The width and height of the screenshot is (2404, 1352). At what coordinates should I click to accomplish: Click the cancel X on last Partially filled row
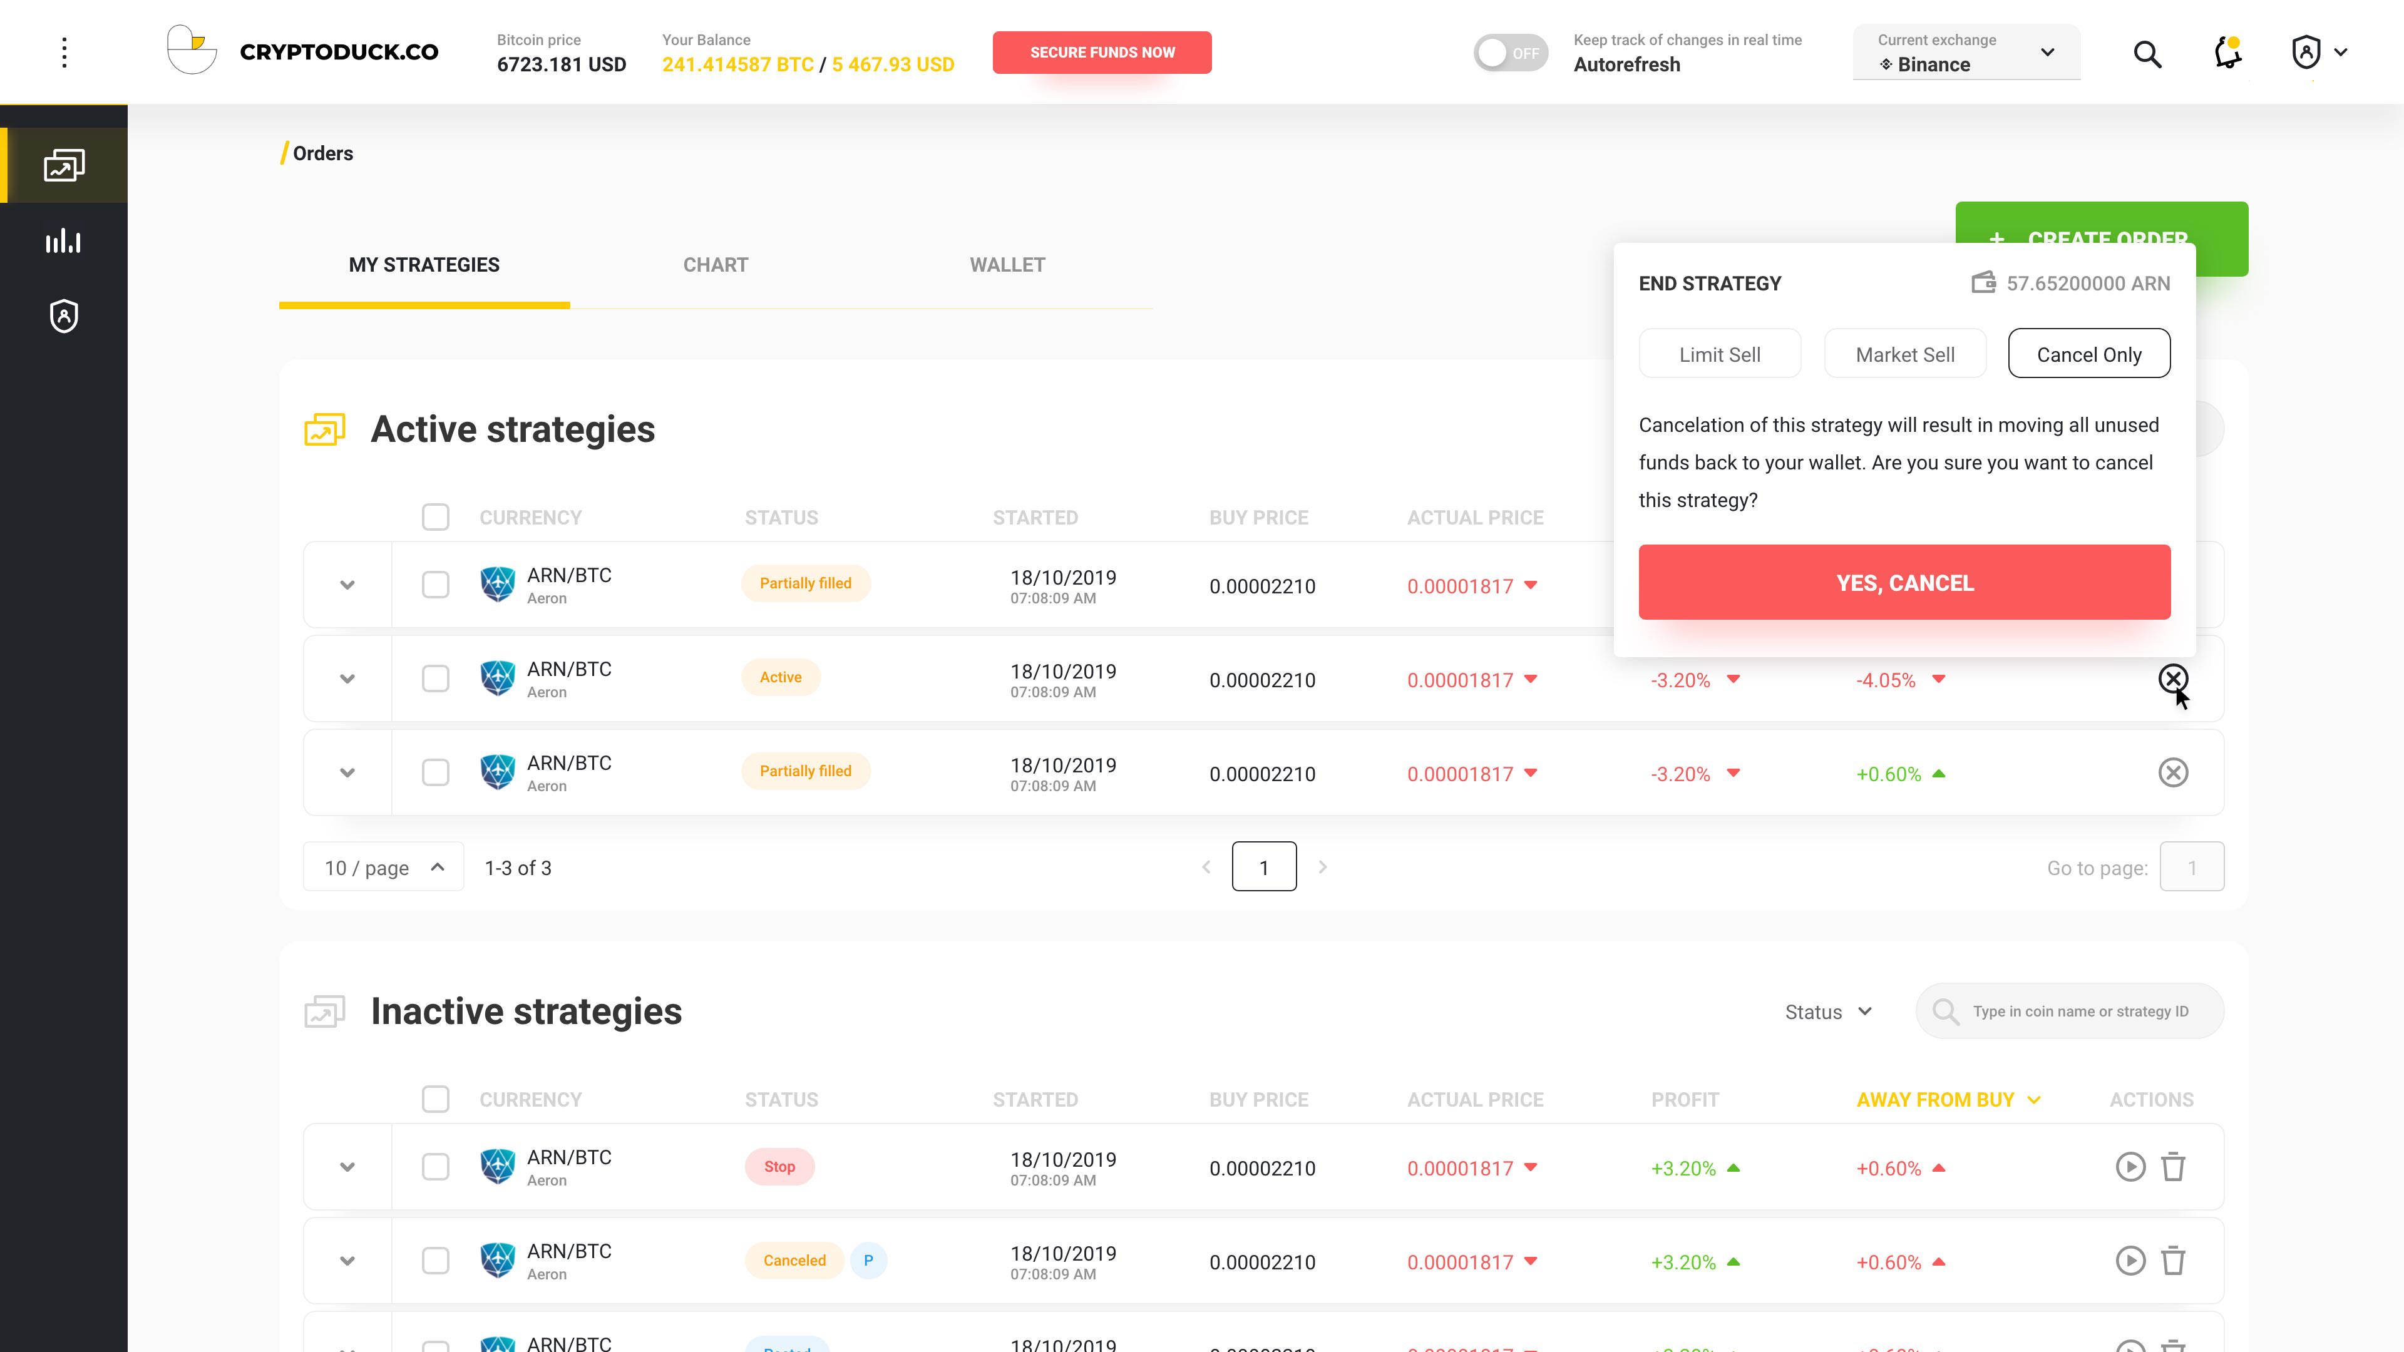(2174, 772)
